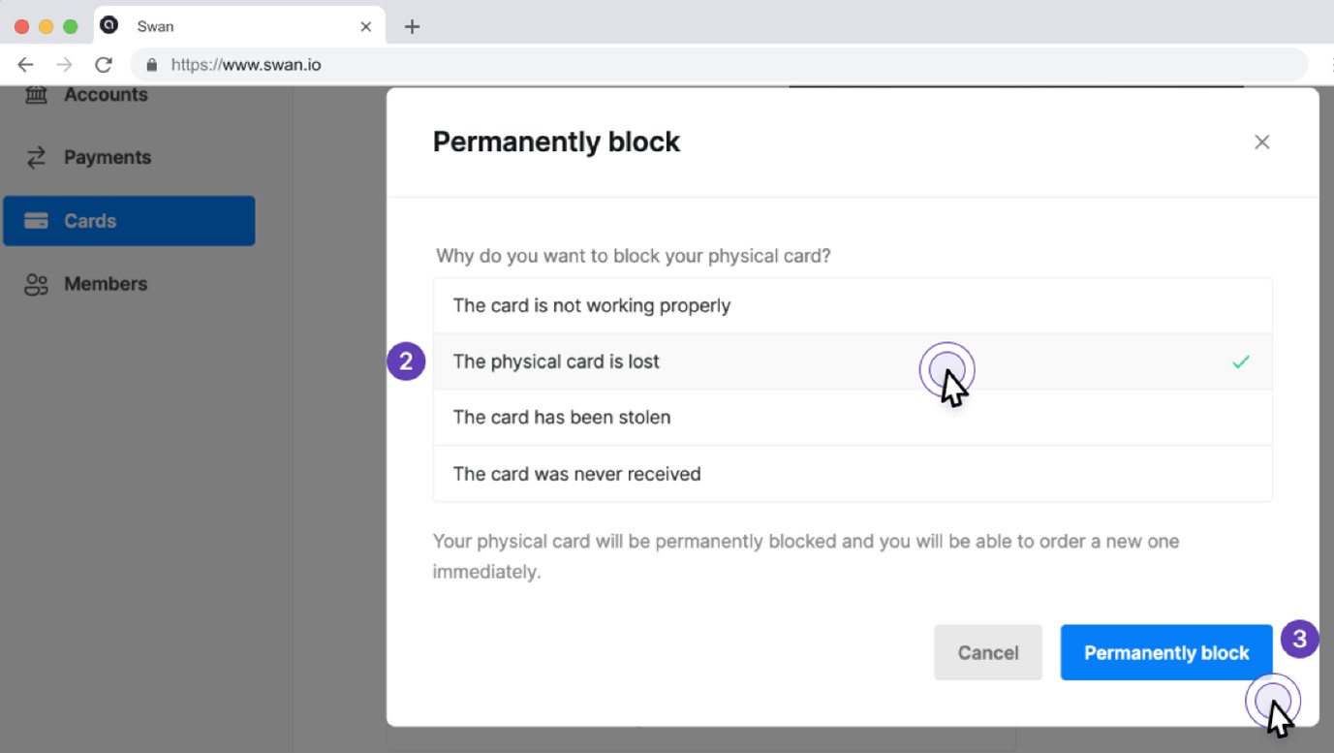Close the Swan browser tab

click(x=365, y=27)
